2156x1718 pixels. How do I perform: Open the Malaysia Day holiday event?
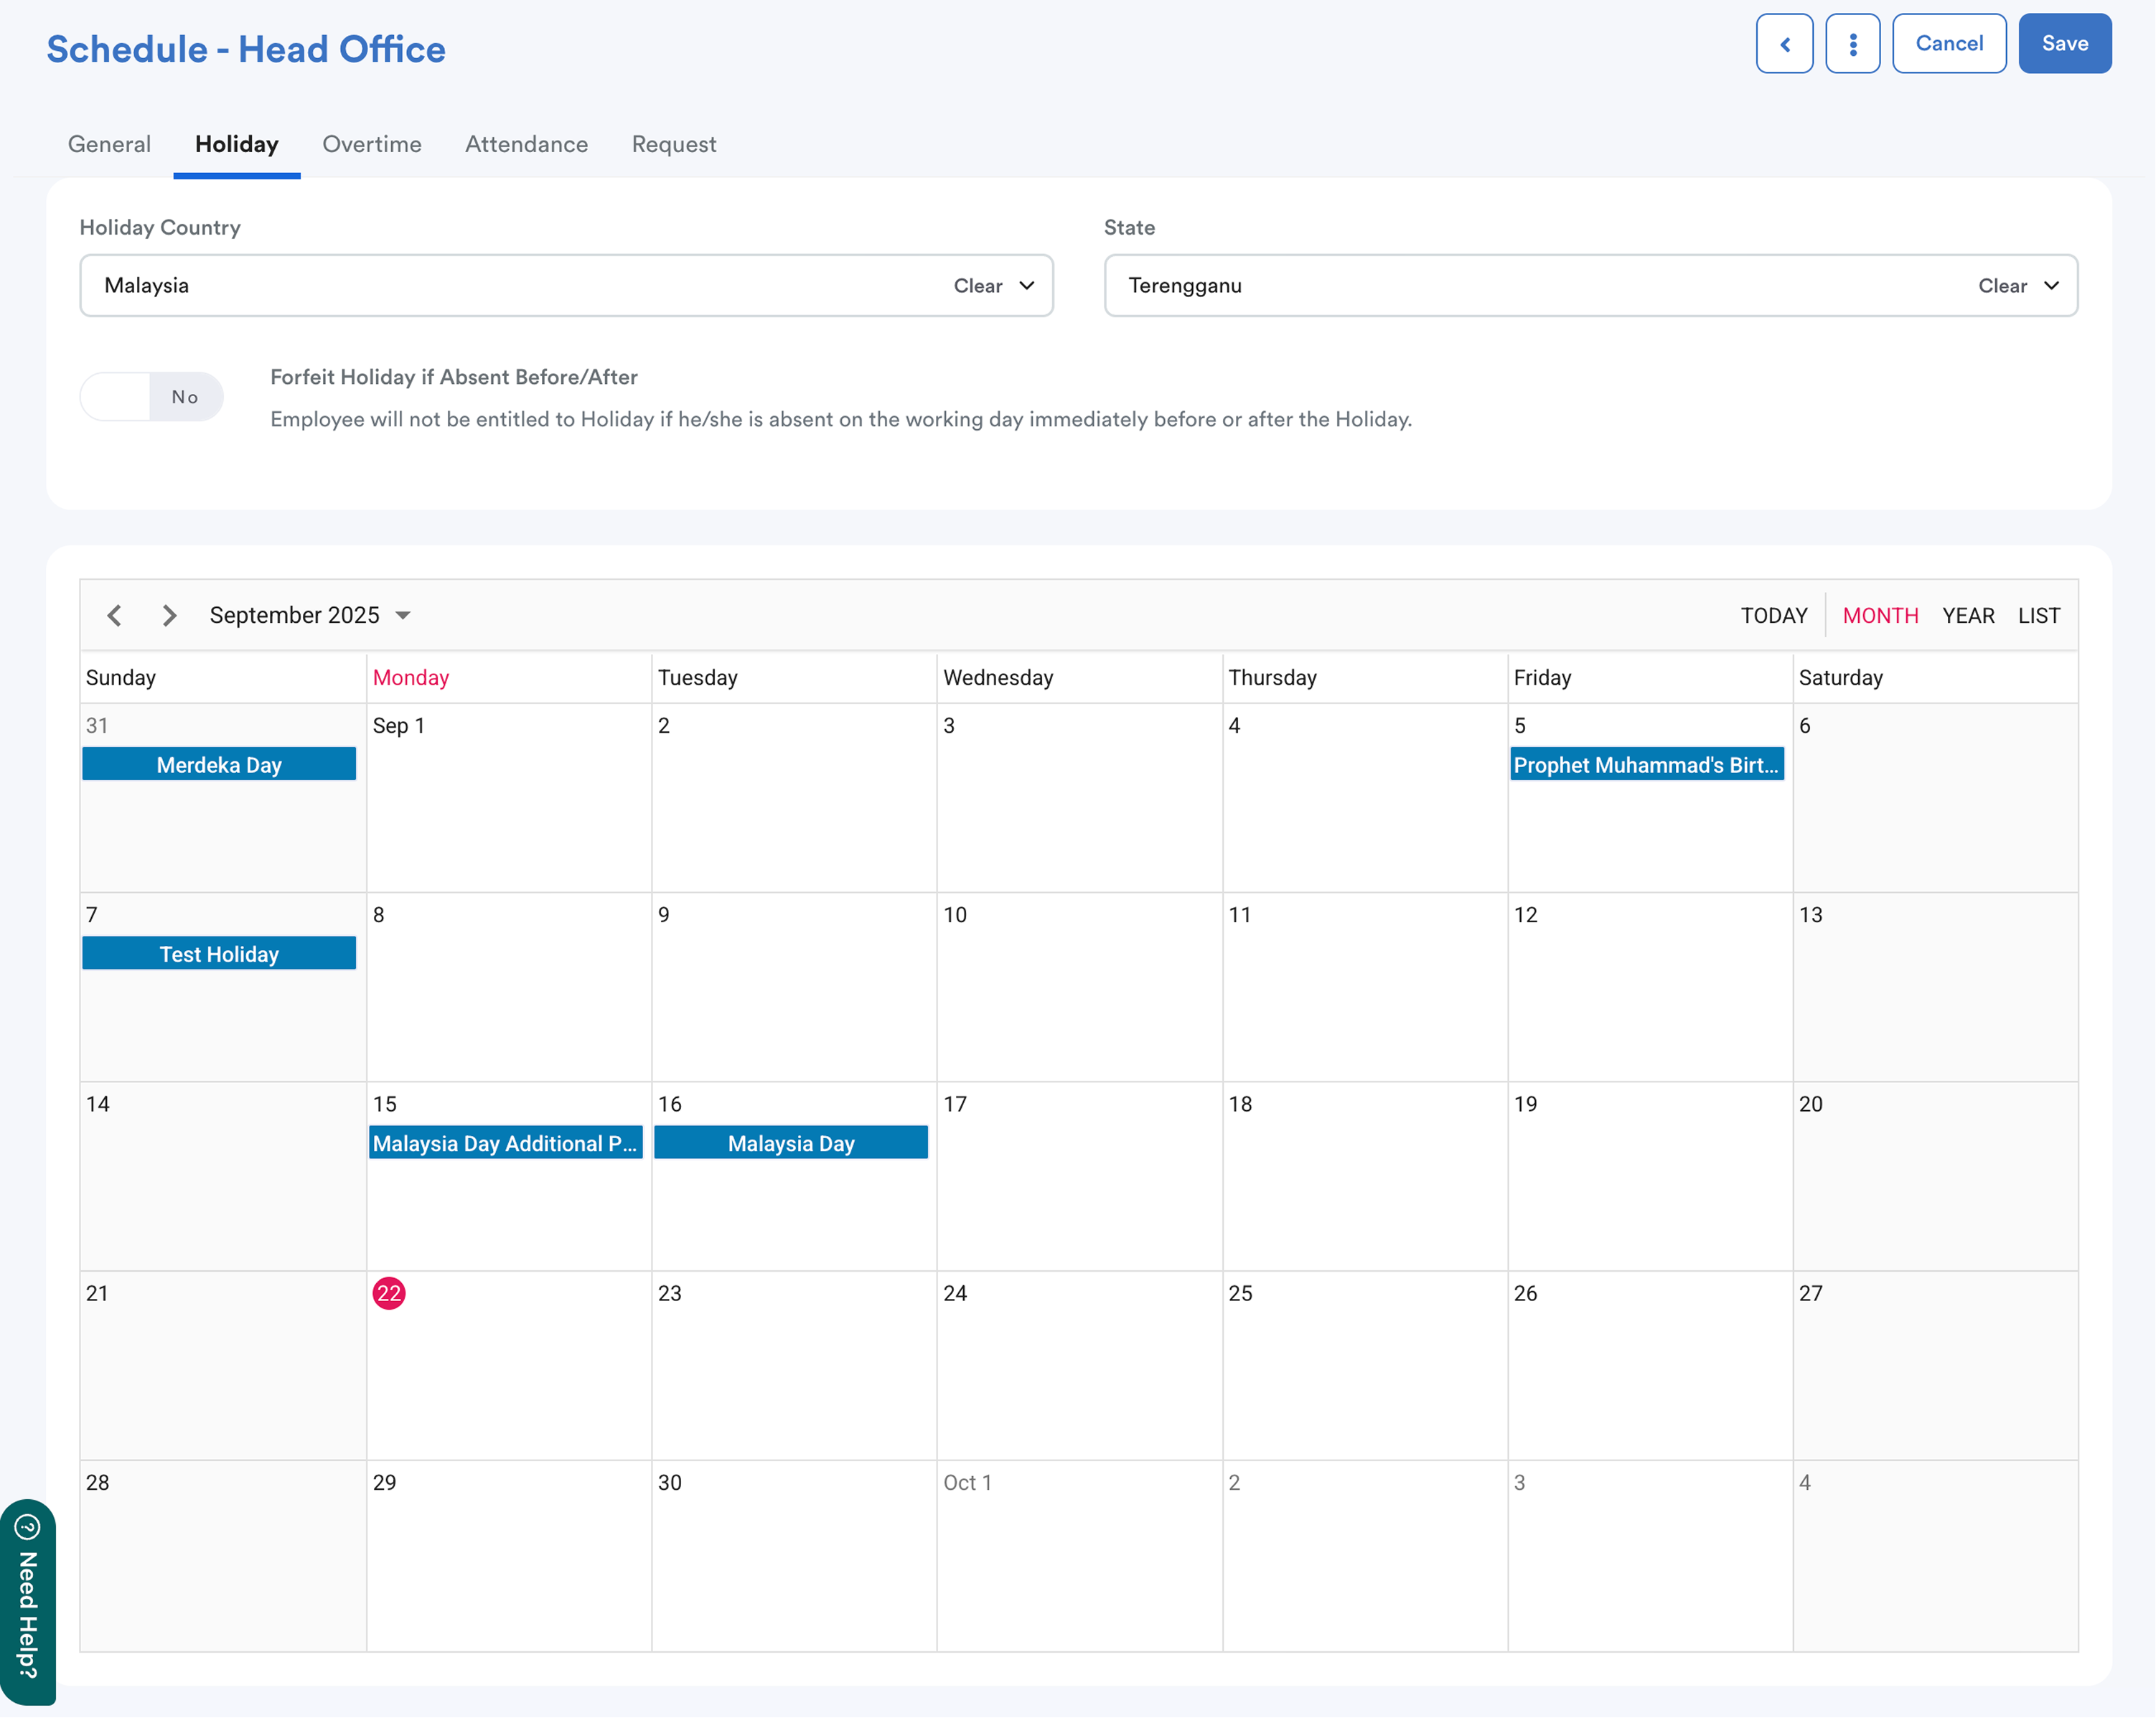790,1143
